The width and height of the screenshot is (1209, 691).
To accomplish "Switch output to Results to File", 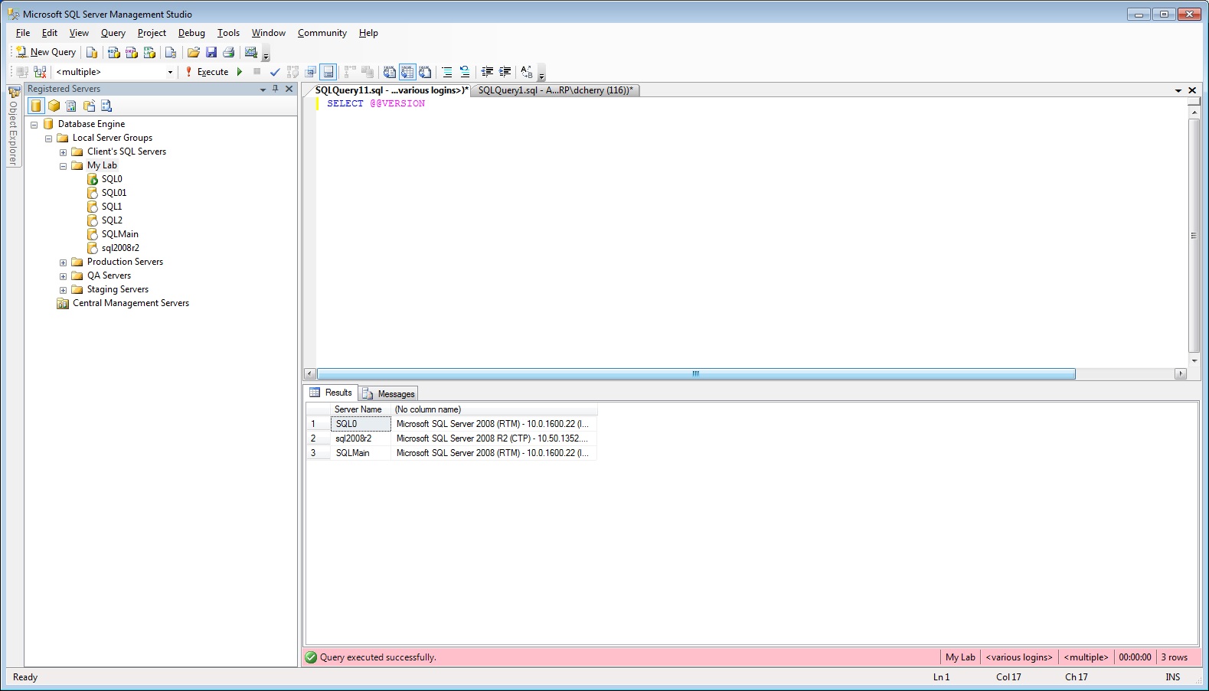I will click(425, 72).
